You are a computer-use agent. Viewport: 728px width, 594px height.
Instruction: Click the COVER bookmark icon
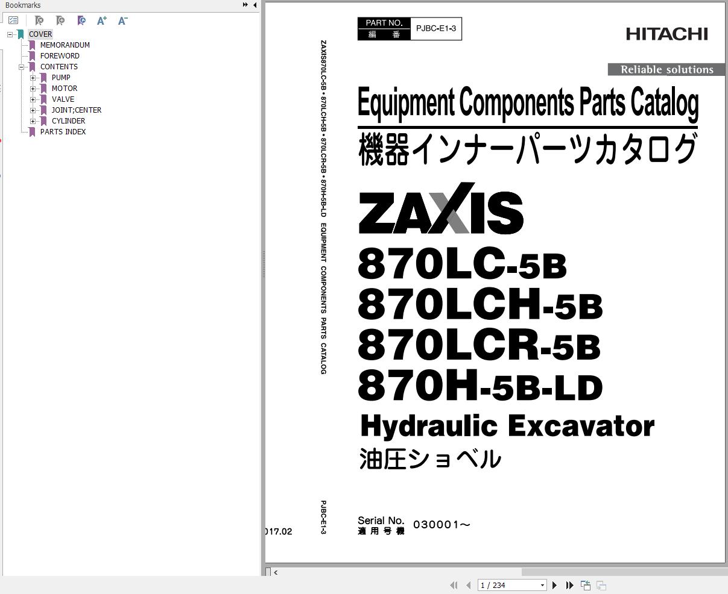[x=21, y=34]
